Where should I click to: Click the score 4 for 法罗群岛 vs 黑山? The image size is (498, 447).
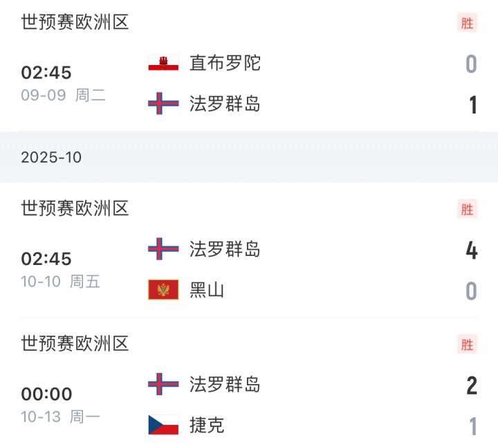tap(472, 250)
